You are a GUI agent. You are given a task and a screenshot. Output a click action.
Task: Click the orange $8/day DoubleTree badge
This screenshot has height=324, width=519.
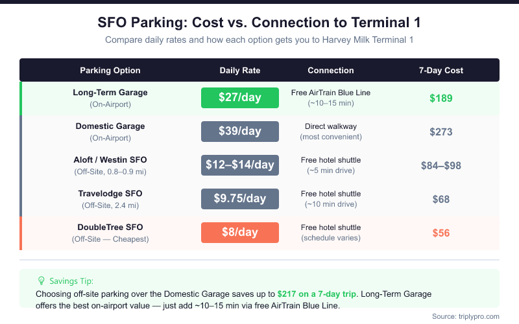coord(240,233)
